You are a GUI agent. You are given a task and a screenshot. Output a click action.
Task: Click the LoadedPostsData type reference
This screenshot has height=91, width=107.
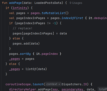[48, 3]
